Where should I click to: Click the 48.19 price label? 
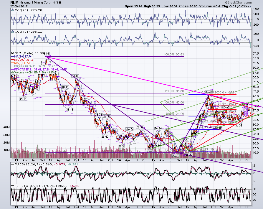click(x=65, y=87)
